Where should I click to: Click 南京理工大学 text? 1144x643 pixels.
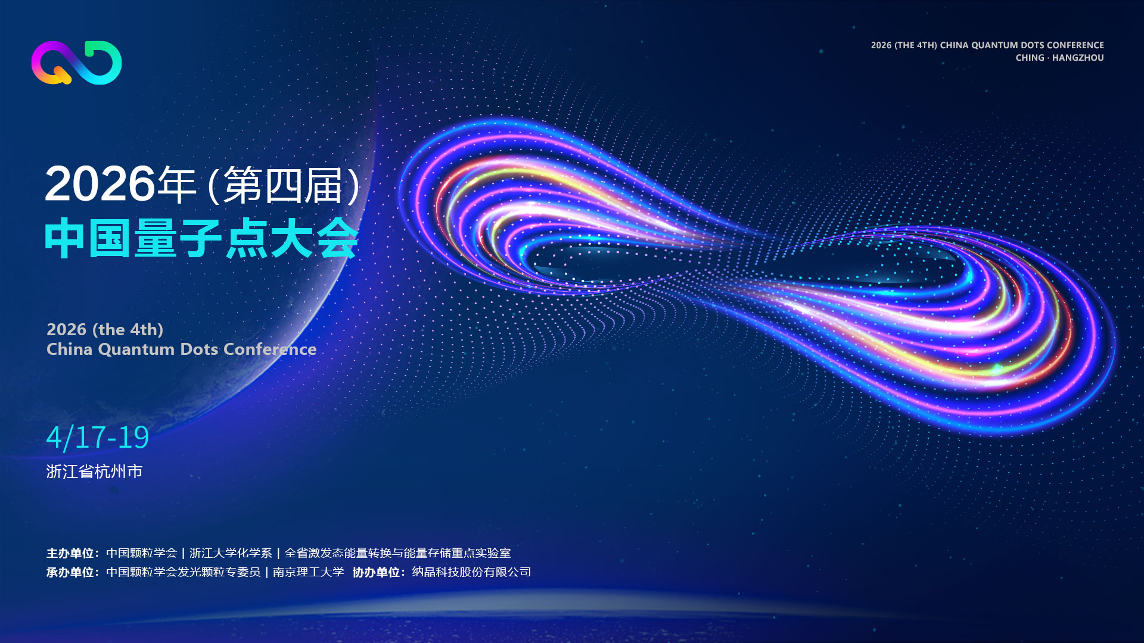308,572
